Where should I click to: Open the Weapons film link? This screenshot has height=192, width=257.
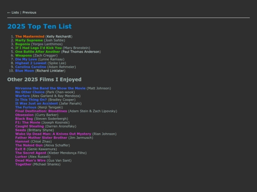pyautogui.click(x=23, y=55)
